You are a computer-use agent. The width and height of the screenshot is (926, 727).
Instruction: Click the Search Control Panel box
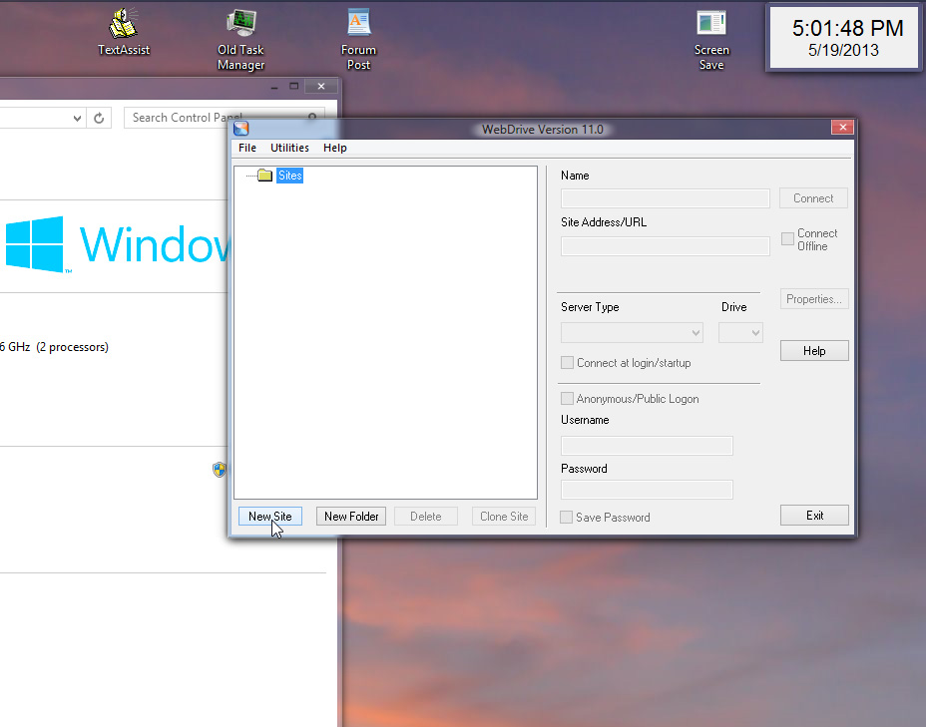coord(225,118)
